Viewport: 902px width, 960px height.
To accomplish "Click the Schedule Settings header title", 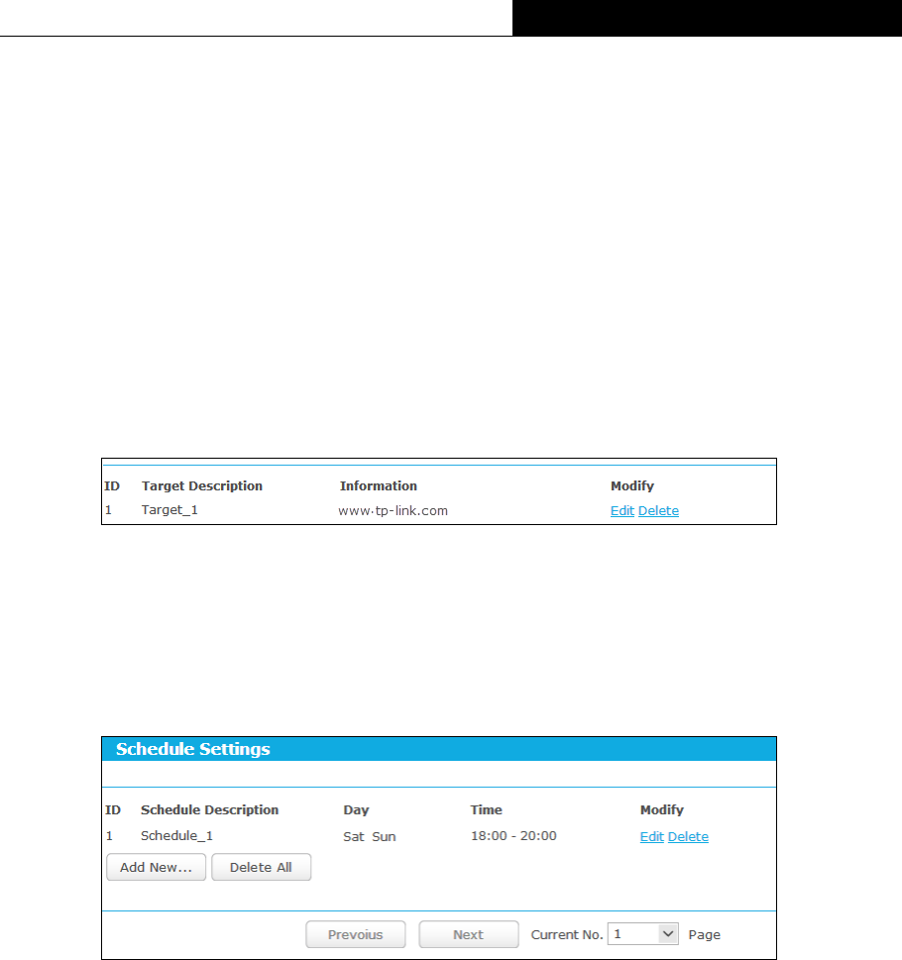I will click(x=193, y=749).
